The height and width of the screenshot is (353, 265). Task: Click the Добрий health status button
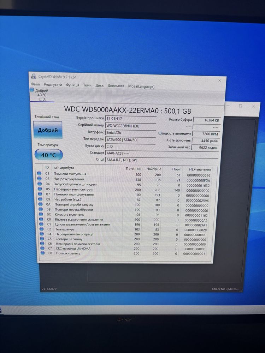coord(48,130)
